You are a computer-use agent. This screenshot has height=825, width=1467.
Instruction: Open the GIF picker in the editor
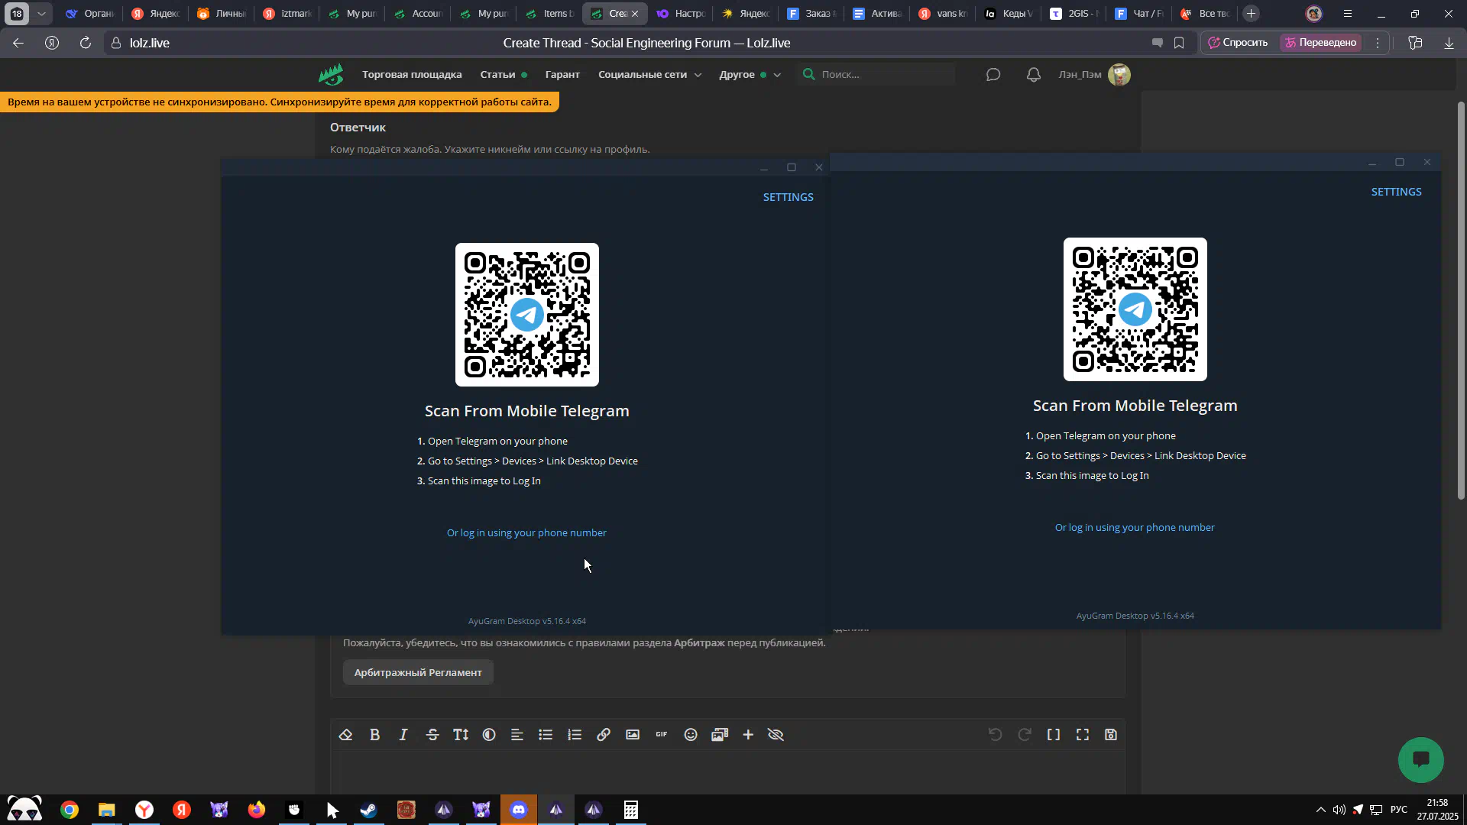coord(662,735)
